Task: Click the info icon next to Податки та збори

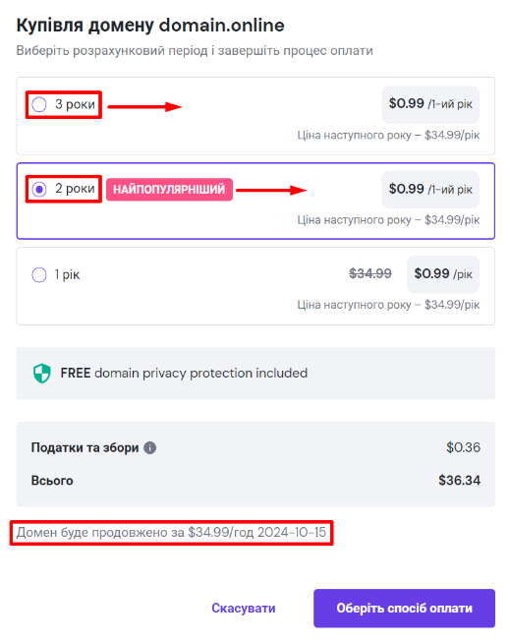Action: click(x=149, y=447)
